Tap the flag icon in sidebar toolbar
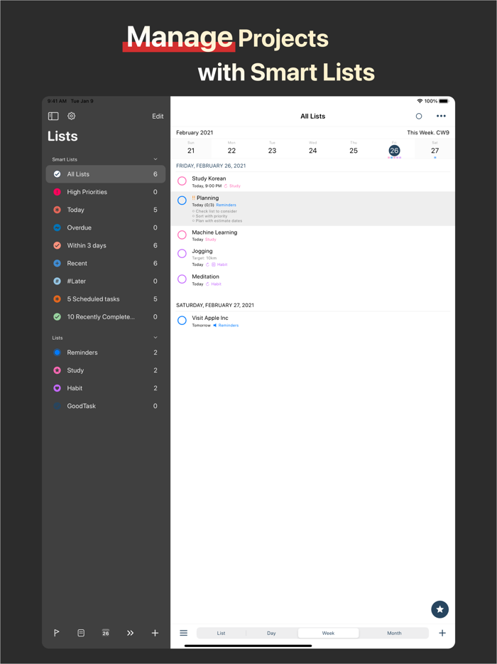This screenshot has width=497, height=664. coord(56,633)
